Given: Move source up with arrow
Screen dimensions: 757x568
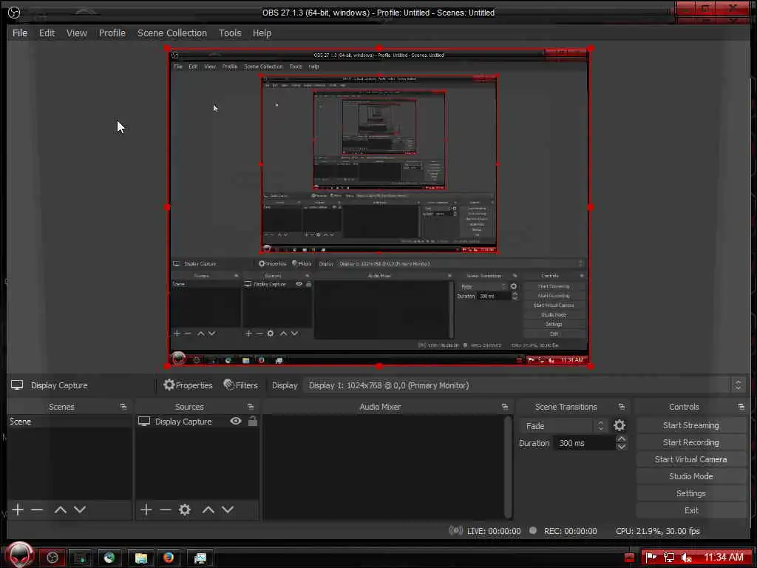Looking at the screenshot, I should [208, 510].
